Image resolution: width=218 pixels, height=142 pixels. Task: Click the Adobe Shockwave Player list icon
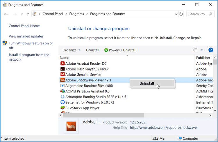click(62, 80)
